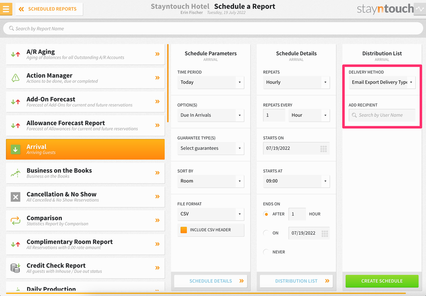Open the Option(s) Due In Arrivals dropdown

click(x=211, y=115)
